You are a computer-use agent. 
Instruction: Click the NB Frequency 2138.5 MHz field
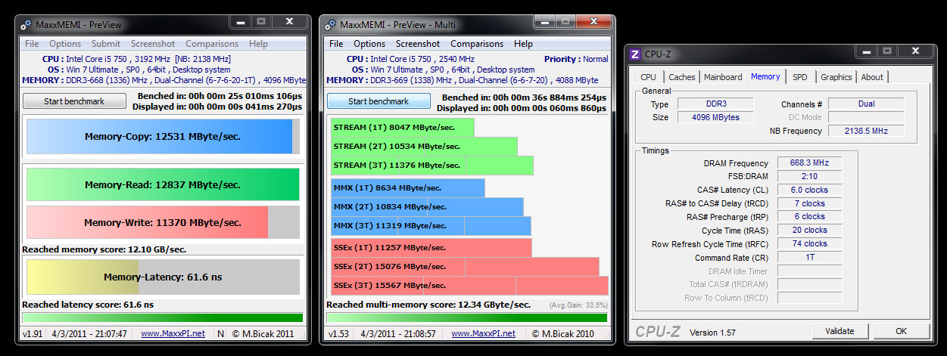[868, 131]
